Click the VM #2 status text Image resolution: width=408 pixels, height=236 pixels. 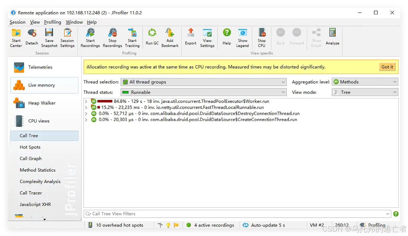coord(317,225)
